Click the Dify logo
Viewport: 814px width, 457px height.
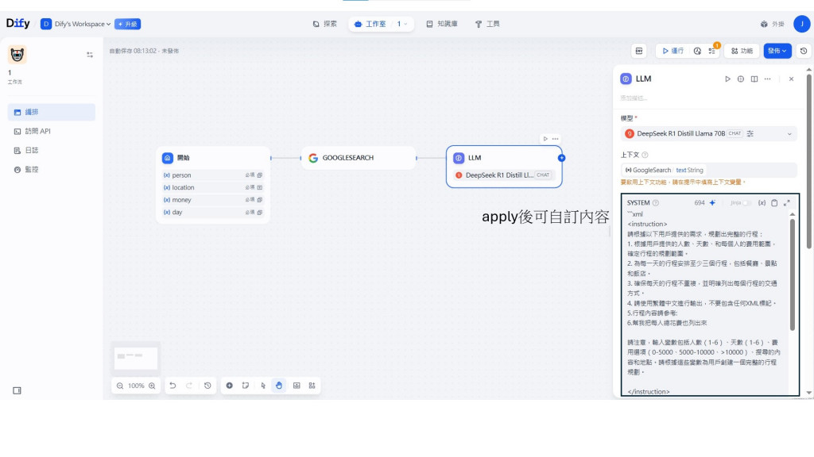pyautogui.click(x=17, y=23)
